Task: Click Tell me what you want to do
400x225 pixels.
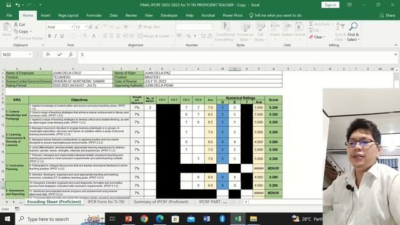Action: pyautogui.click(x=275, y=15)
